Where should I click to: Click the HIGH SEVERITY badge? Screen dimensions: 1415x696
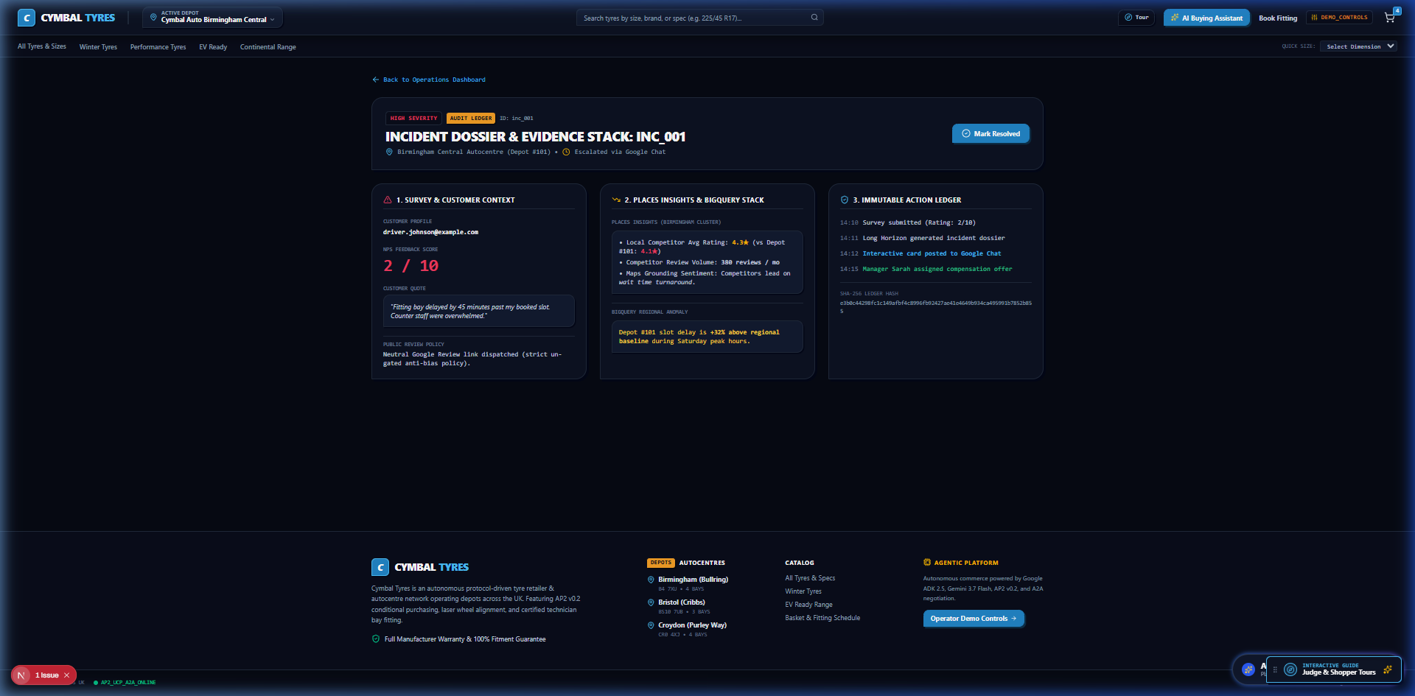click(x=413, y=118)
